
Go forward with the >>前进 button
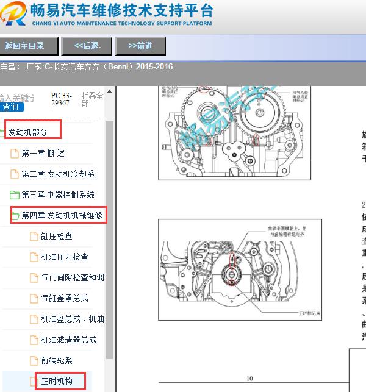pyautogui.click(x=140, y=46)
